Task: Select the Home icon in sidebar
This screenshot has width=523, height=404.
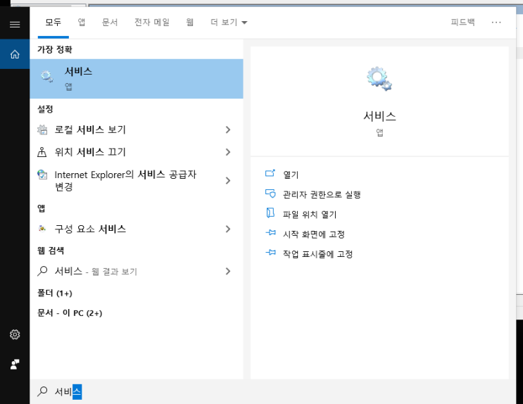Action: pyautogui.click(x=15, y=54)
